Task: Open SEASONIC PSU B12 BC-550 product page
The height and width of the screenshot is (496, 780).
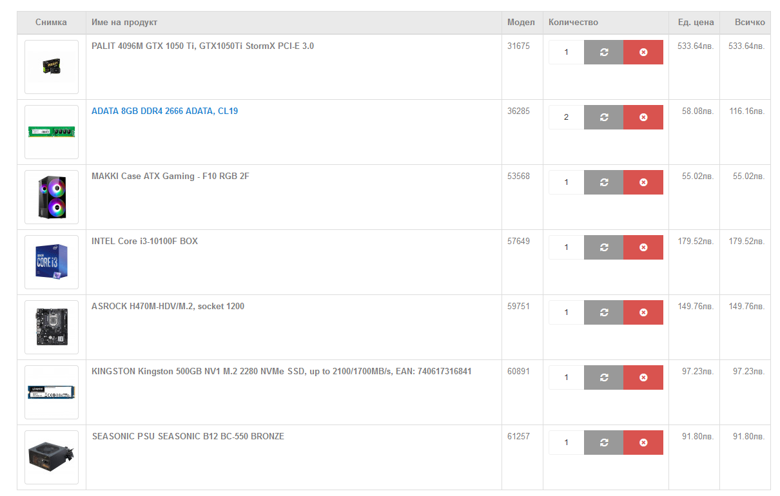Action: [x=188, y=436]
